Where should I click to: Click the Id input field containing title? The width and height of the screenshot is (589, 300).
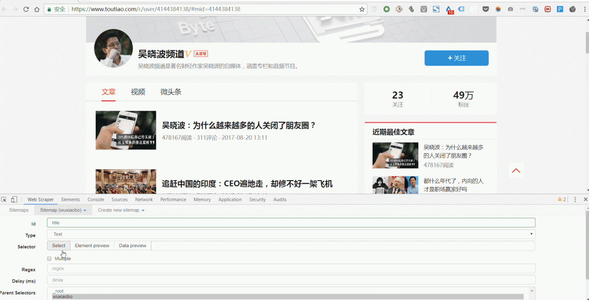[291, 223]
